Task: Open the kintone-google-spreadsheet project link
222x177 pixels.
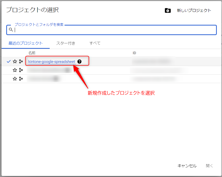Action: (x=51, y=62)
